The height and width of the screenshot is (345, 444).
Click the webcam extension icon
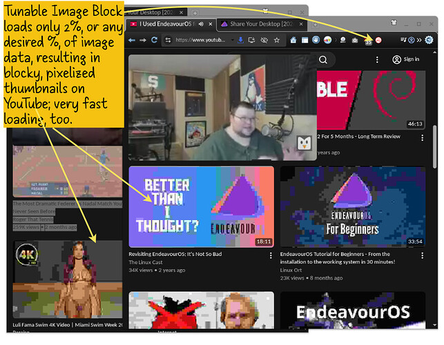tap(343, 40)
